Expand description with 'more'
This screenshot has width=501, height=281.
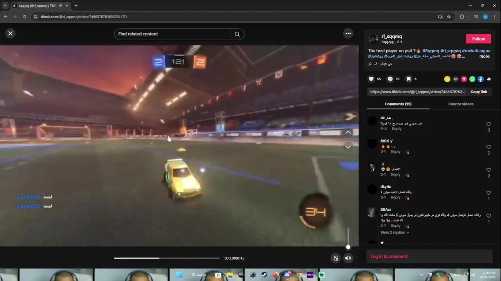pyautogui.click(x=484, y=56)
